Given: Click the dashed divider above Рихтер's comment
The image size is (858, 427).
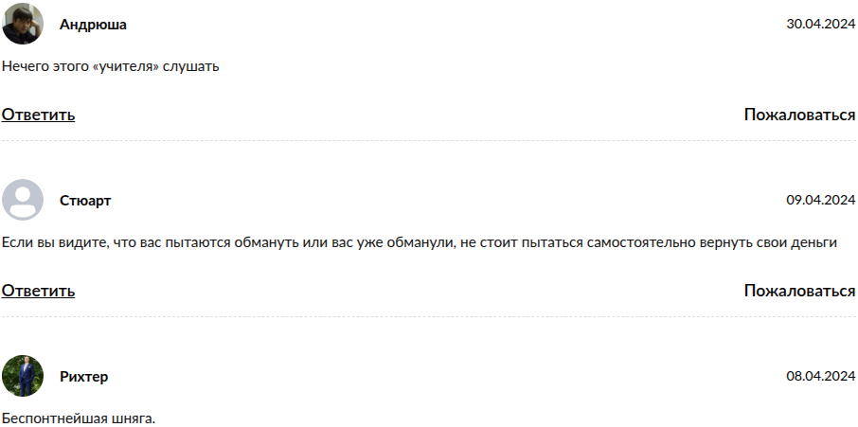Looking at the screenshot, I should [428, 317].
